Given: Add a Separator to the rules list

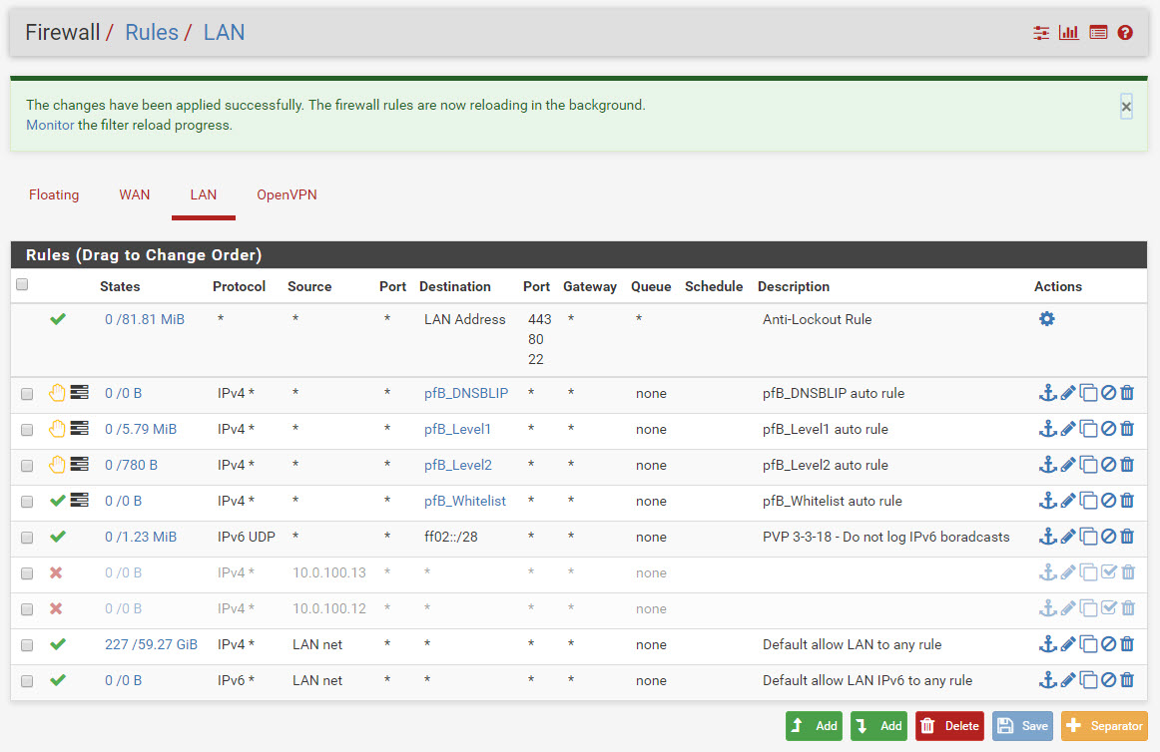Looking at the screenshot, I should click(1104, 726).
